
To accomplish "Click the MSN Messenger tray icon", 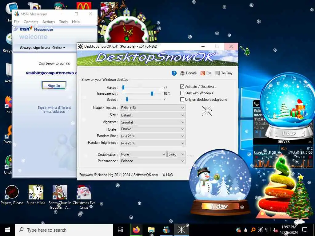I will [x=238, y=230].
